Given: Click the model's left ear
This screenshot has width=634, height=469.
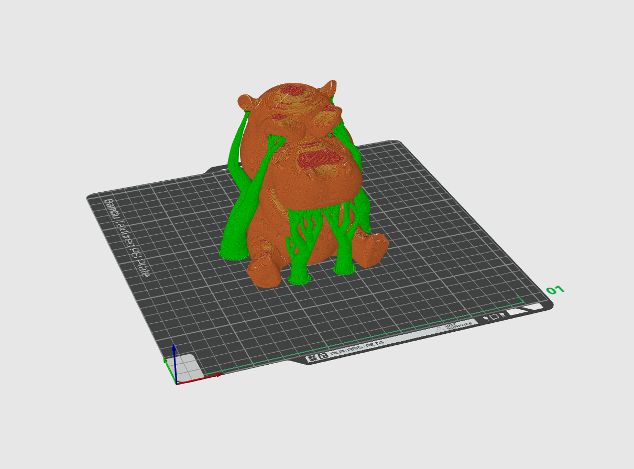Looking at the screenshot, I should pyautogui.click(x=247, y=101).
